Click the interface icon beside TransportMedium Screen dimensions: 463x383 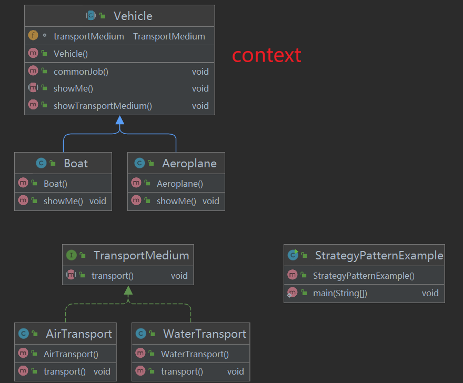(71, 255)
